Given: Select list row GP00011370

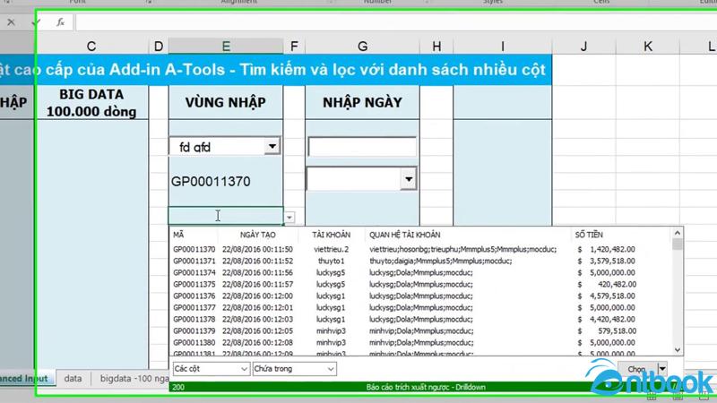Looking at the screenshot, I should click(x=420, y=250).
